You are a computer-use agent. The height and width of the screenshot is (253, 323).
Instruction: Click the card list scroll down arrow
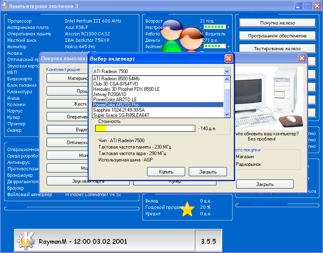point(227,114)
